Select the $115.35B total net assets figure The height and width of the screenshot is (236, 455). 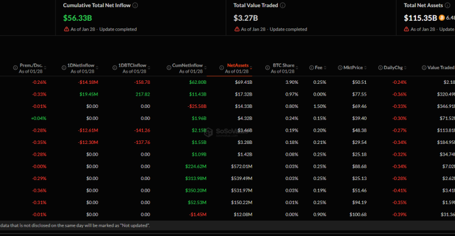420,18
